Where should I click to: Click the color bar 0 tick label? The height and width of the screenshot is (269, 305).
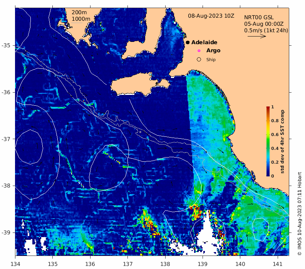pyautogui.click(x=273, y=176)
